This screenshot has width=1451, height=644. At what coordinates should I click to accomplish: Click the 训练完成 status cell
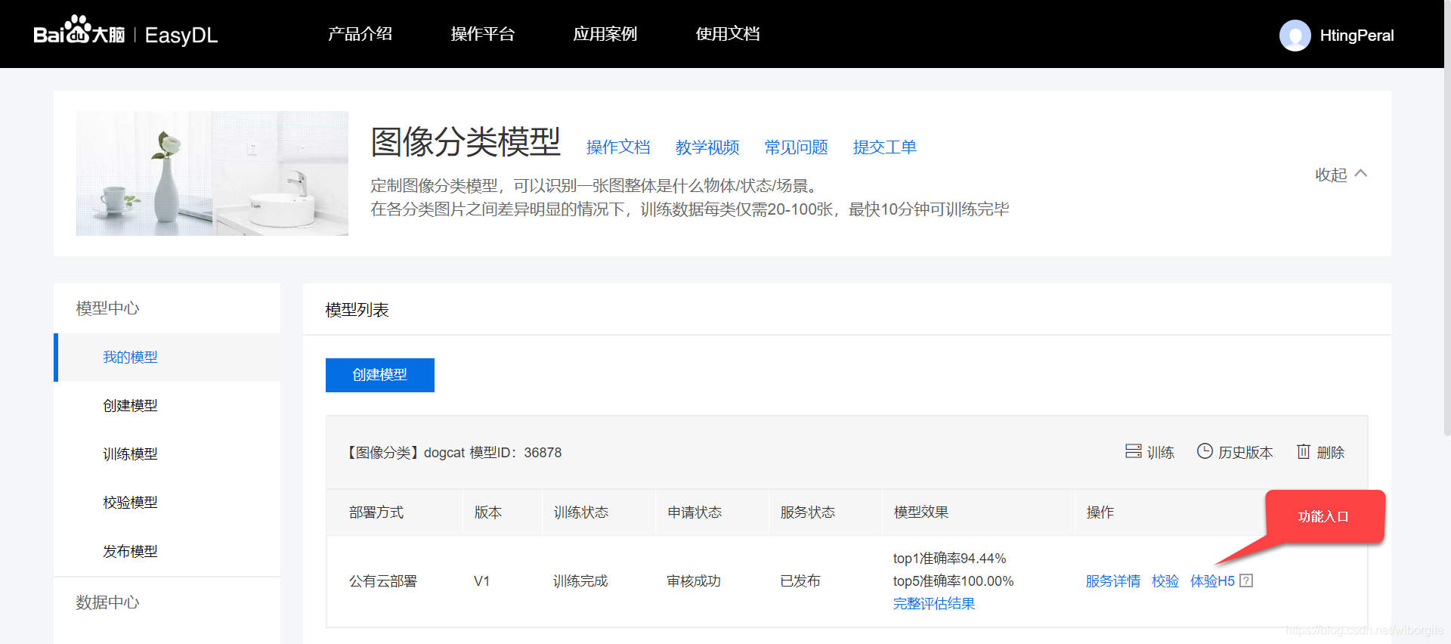580,581
